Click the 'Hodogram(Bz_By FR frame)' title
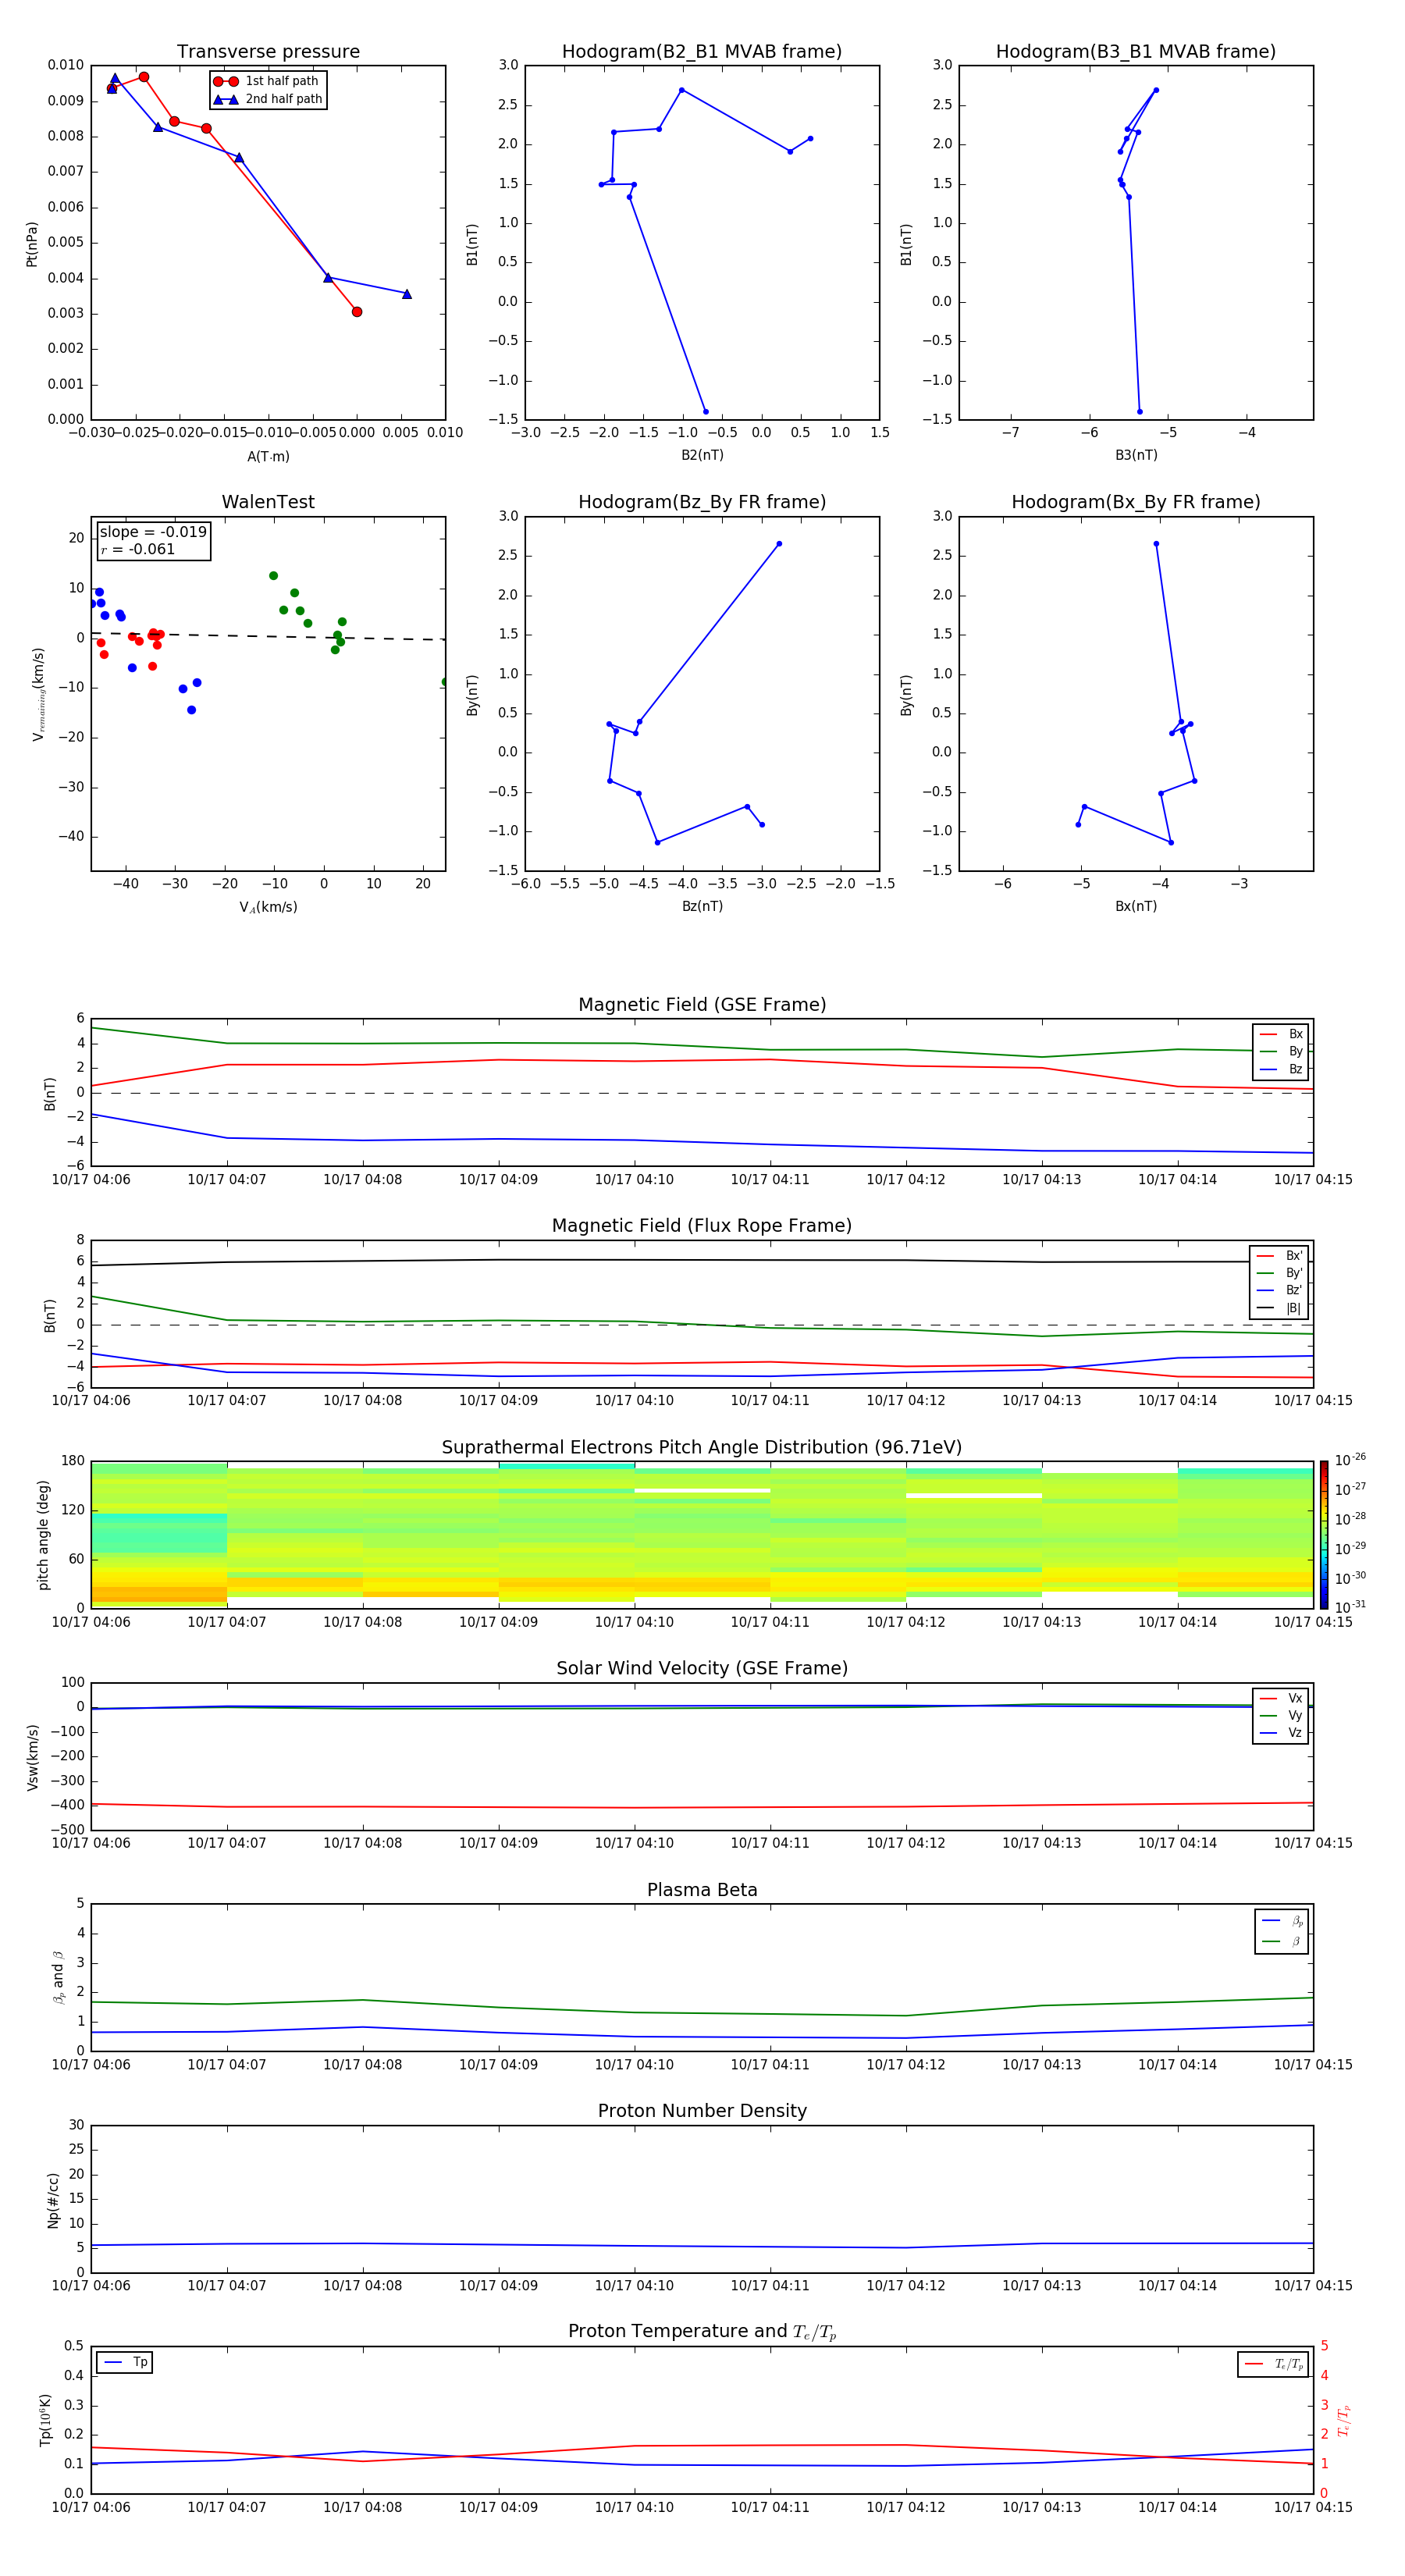The height and width of the screenshot is (2576, 1405). [x=702, y=502]
